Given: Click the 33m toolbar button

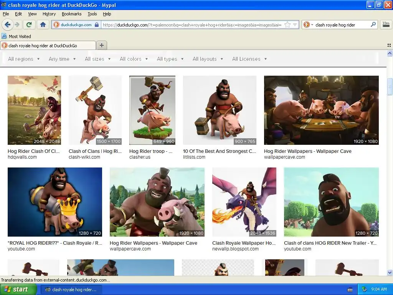Looking at the screenshot, I should (386, 25).
